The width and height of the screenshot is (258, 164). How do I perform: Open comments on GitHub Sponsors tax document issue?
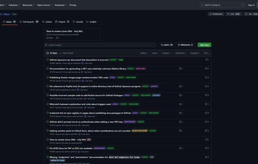point(207,60)
